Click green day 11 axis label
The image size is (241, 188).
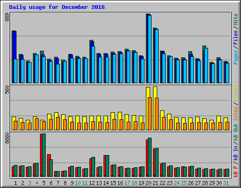[x=85, y=183]
